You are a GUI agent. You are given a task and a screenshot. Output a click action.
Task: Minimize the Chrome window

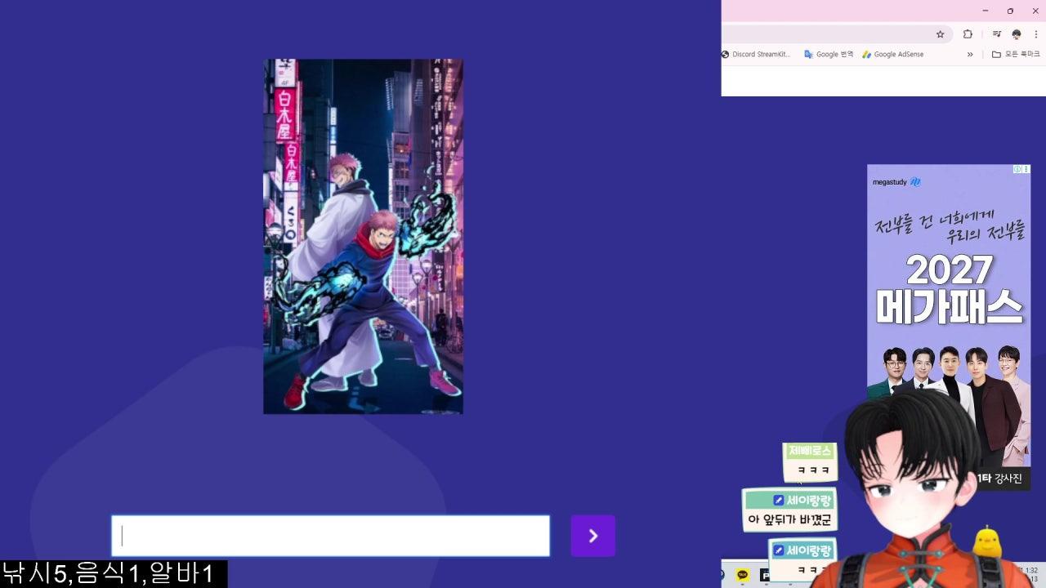click(x=986, y=11)
